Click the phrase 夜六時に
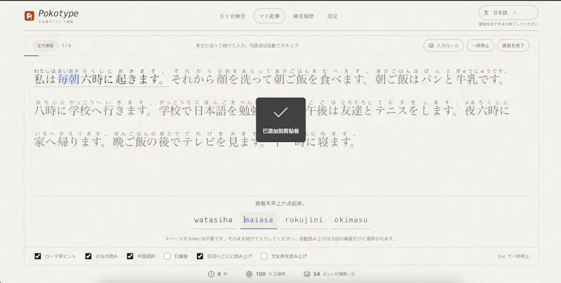This screenshot has height=283, width=561. tap(487, 111)
